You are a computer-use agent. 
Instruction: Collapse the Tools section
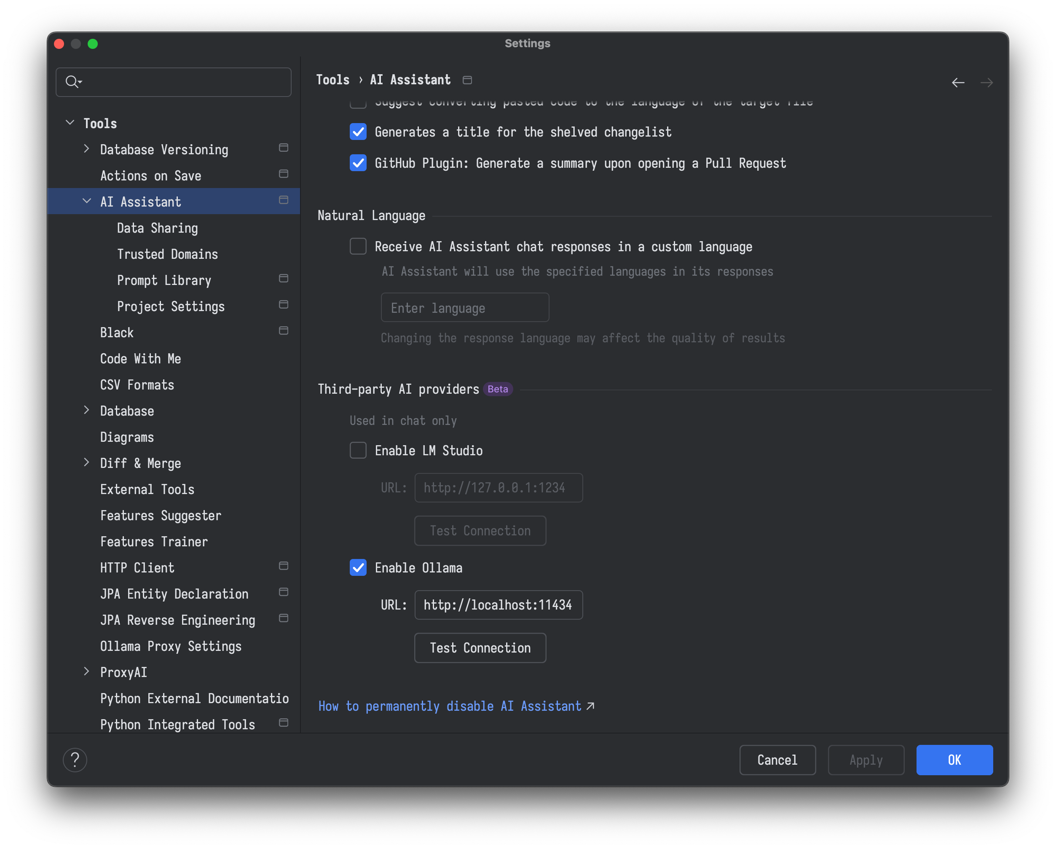coord(70,123)
